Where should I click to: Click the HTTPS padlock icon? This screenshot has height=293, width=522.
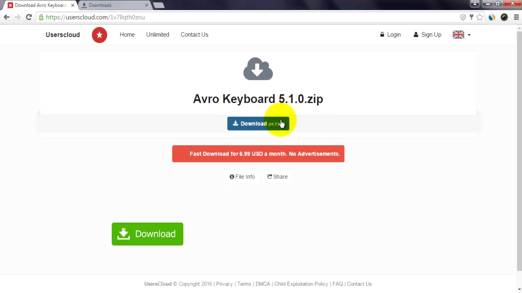pyautogui.click(x=41, y=17)
